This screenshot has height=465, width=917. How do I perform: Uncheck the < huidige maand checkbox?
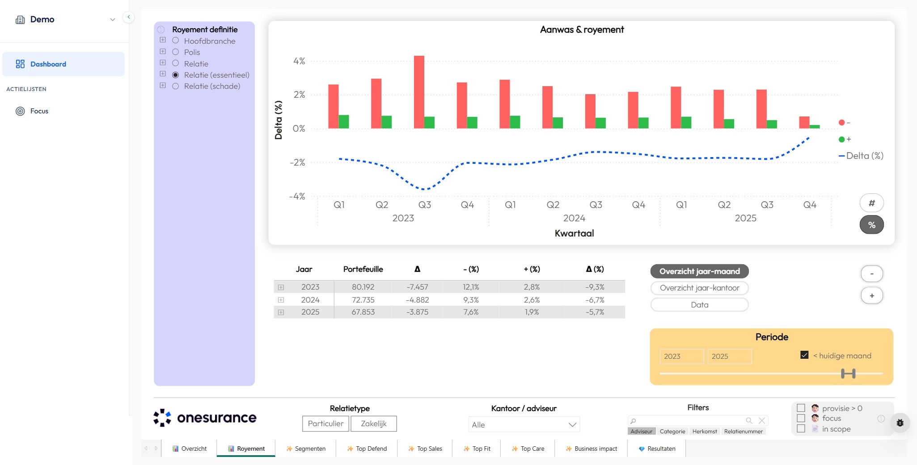(x=804, y=355)
